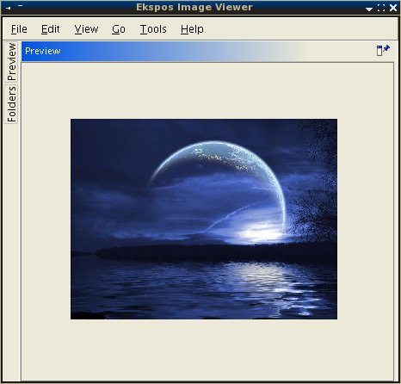This screenshot has width=401, height=384.
Task: Click the small dash button in title bar
Action: click(20, 5)
